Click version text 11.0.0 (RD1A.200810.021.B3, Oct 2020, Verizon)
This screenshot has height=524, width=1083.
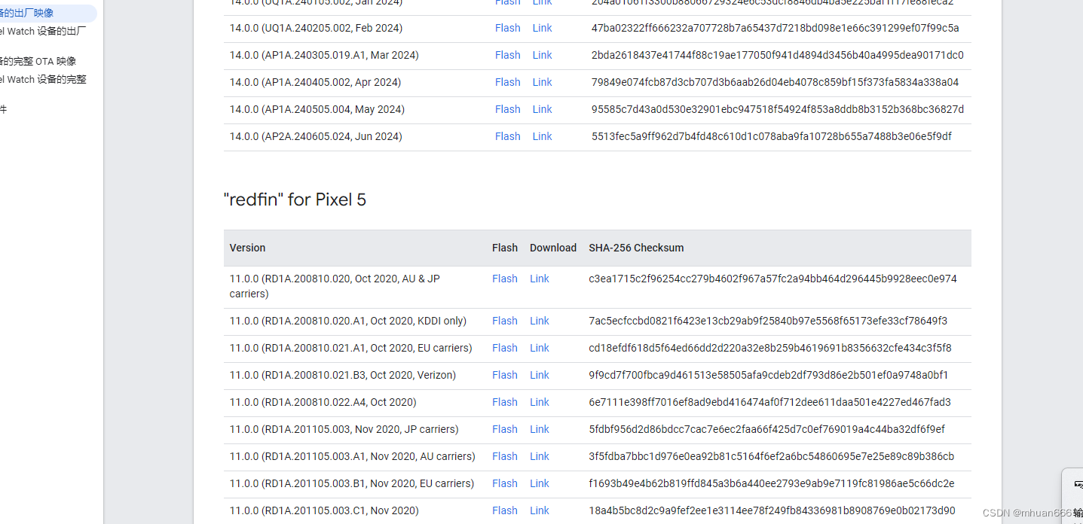(x=342, y=375)
